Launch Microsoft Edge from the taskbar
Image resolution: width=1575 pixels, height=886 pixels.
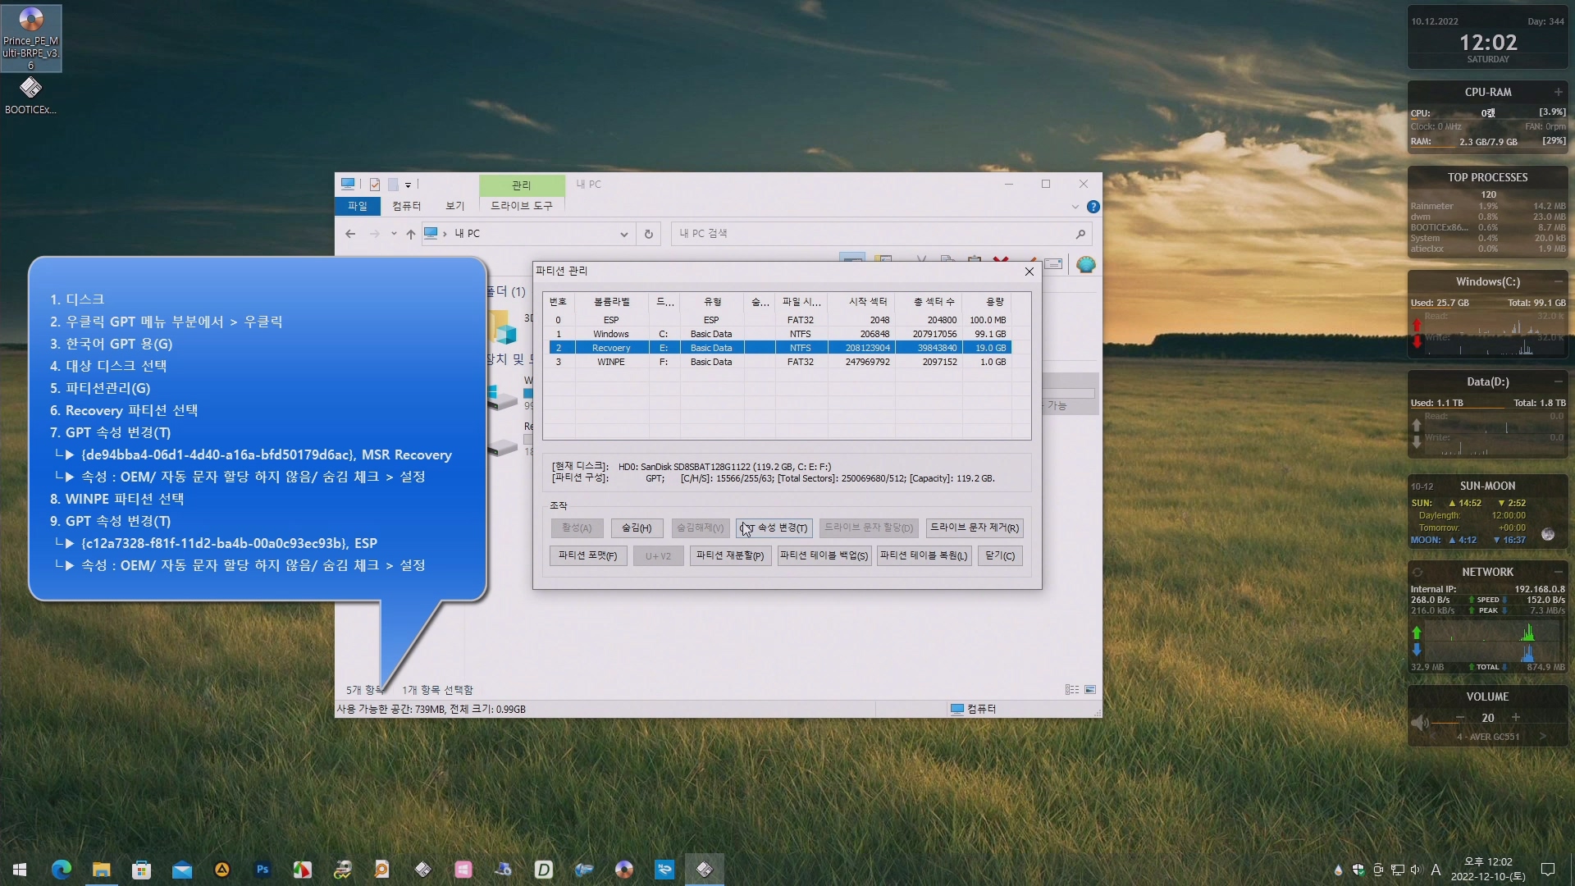click(x=61, y=870)
